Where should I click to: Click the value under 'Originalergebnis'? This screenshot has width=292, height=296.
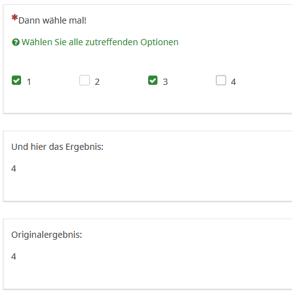[x=14, y=256]
